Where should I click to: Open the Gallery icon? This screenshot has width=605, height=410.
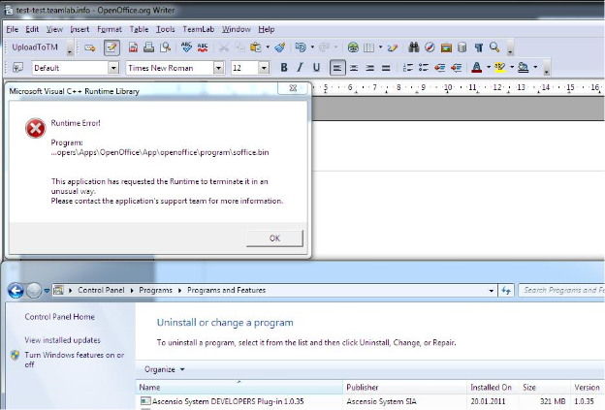click(x=446, y=47)
